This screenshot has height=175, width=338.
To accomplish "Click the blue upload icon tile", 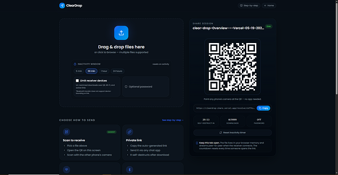I will point(121,33).
